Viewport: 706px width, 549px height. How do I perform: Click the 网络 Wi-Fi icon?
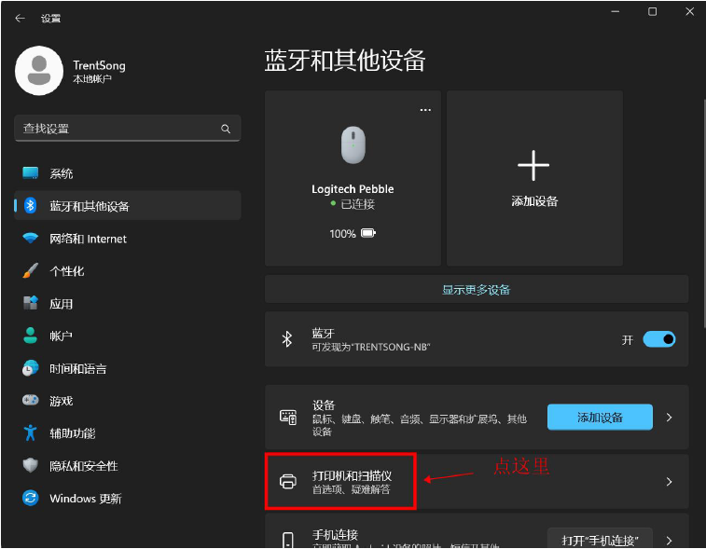point(30,238)
